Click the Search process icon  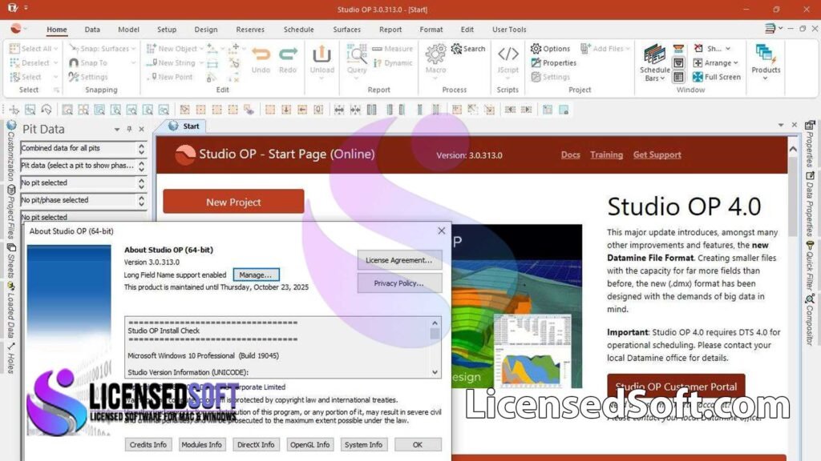click(x=468, y=49)
